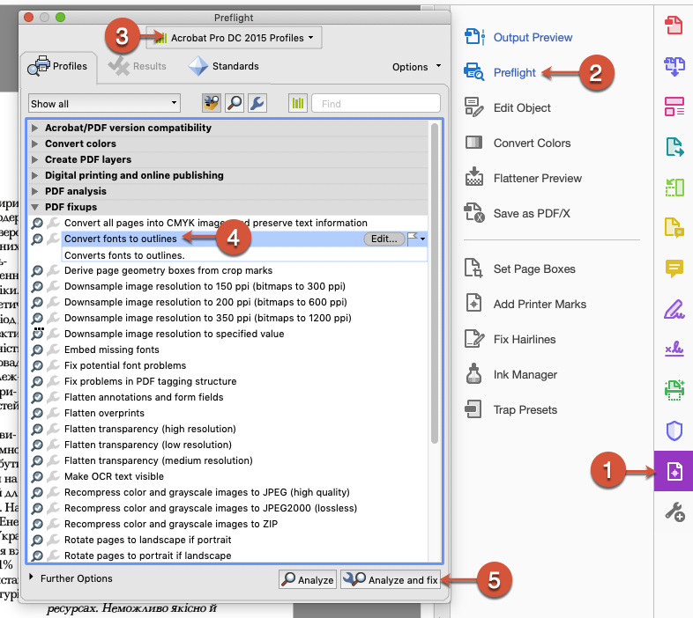Open Set Page Boxes
This screenshot has width=693, height=618.
[x=520, y=269]
